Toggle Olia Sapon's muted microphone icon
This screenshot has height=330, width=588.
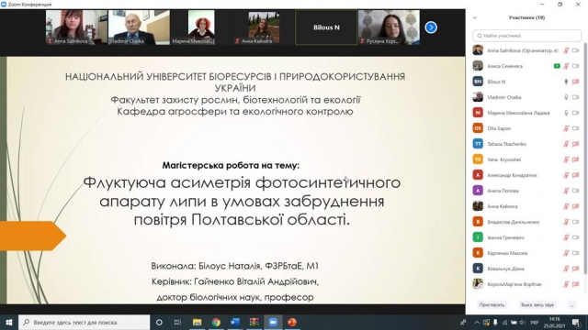(x=566, y=128)
